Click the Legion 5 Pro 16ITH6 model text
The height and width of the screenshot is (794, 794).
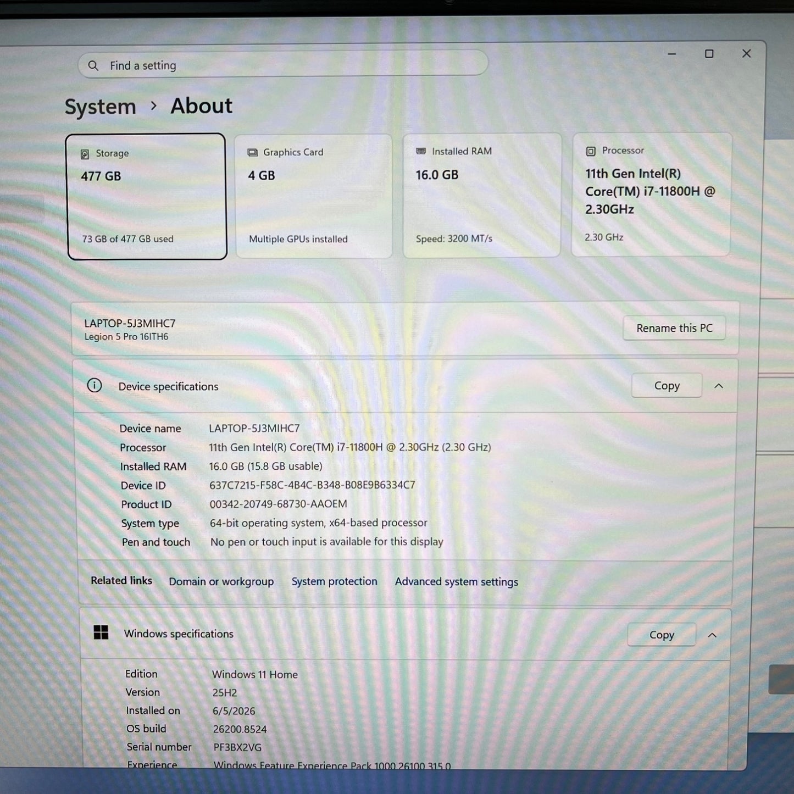pos(126,337)
